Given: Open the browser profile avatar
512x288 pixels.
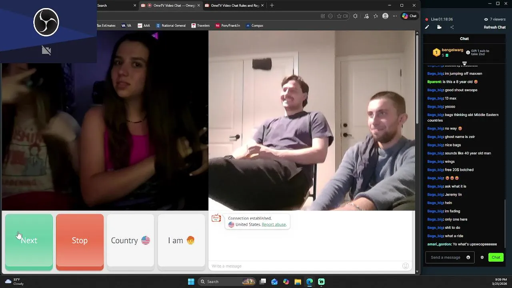Looking at the screenshot, I should coord(385,16).
